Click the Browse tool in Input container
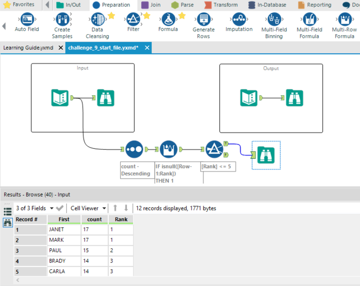The height and width of the screenshot is (286, 360). (x=106, y=98)
